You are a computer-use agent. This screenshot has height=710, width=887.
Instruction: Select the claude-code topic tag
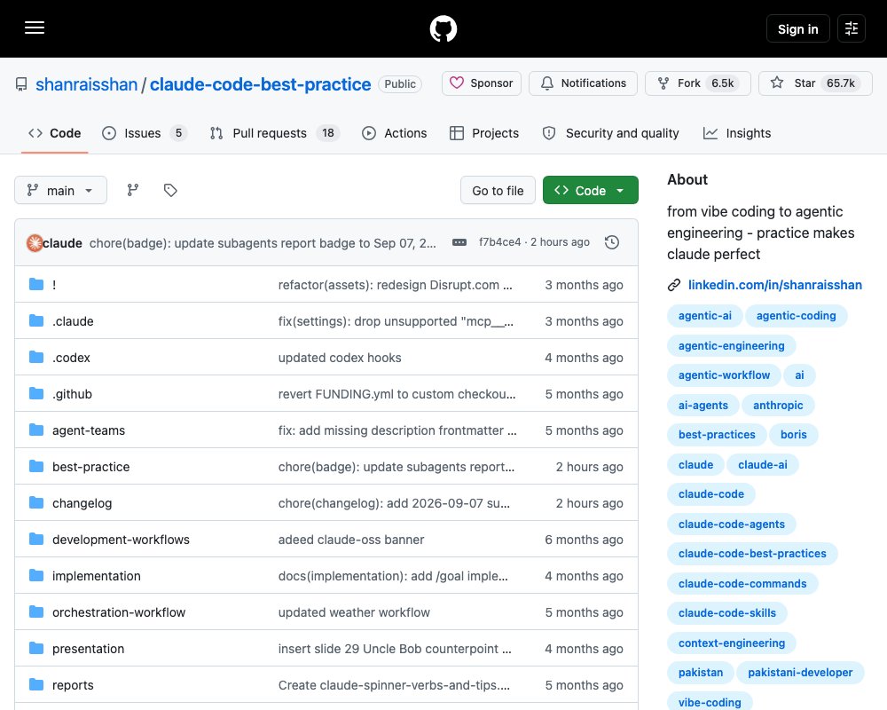point(711,494)
